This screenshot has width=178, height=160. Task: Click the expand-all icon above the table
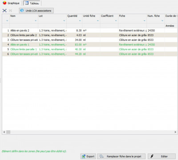[x=4, y=11]
